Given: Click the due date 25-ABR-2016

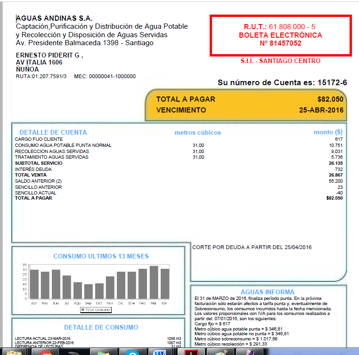Looking at the screenshot, I should point(321,110).
